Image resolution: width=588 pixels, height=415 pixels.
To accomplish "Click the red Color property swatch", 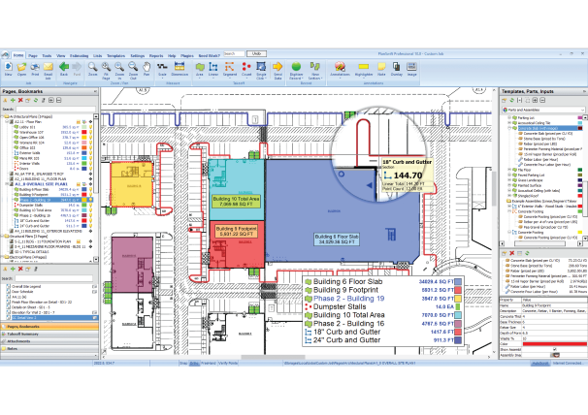I will [x=554, y=344].
